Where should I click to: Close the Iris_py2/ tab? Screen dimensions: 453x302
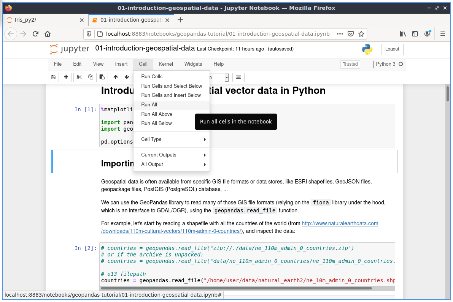click(x=82, y=20)
